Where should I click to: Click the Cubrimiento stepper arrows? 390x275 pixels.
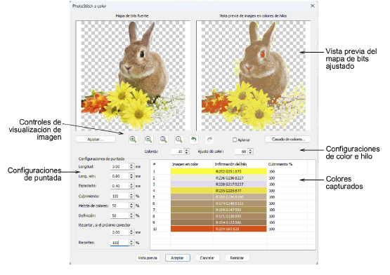point(131,196)
